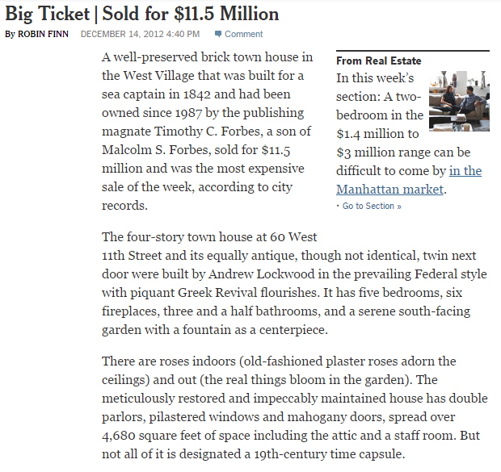The width and height of the screenshot is (501, 472).
Task: Follow the "Go to Section" link
Action: pyautogui.click(x=368, y=207)
